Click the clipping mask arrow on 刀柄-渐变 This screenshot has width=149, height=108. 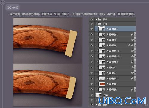(x=97, y=89)
